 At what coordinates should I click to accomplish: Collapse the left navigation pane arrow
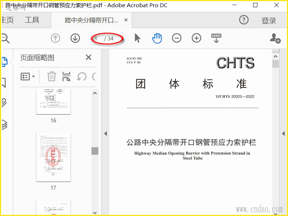pyautogui.click(x=105, y=134)
